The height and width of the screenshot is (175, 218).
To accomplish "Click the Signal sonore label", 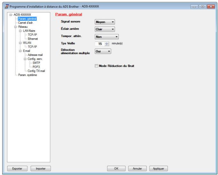I will pyautogui.click(x=70, y=21).
